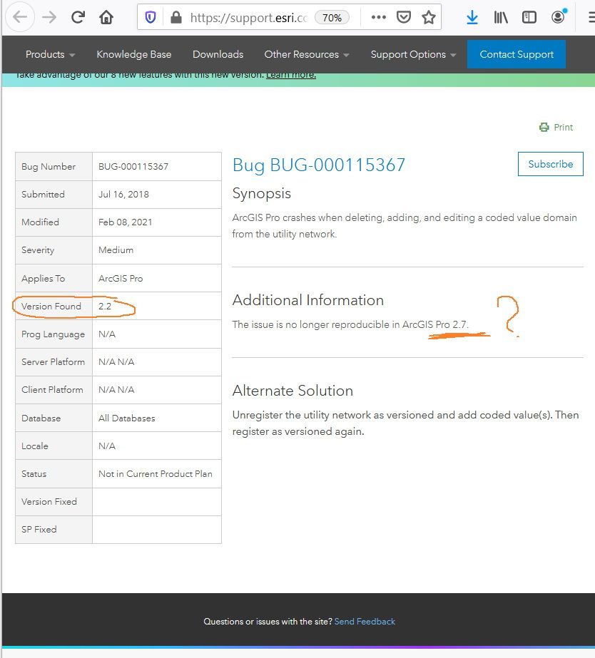Open the Library bookmarks icon
The height and width of the screenshot is (658, 595).
pos(501,17)
